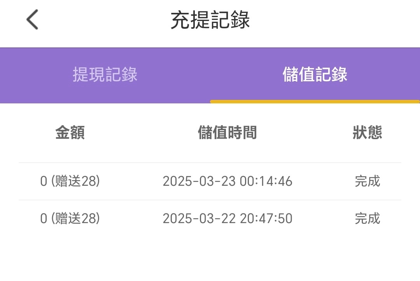Click the 20:47:50 time value

(266, 218)
